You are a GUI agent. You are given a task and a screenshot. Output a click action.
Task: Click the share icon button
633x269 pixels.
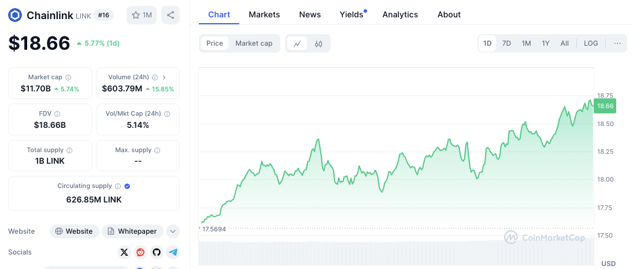[x=170, y=15]
